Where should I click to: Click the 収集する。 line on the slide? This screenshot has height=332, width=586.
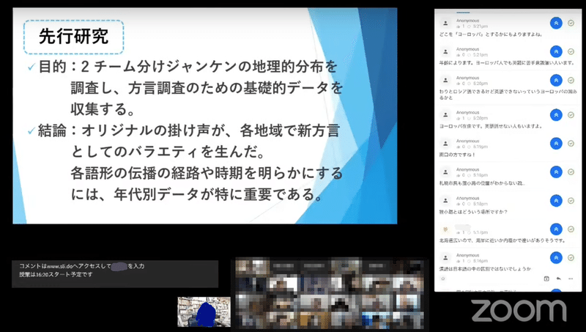point(103,109)
